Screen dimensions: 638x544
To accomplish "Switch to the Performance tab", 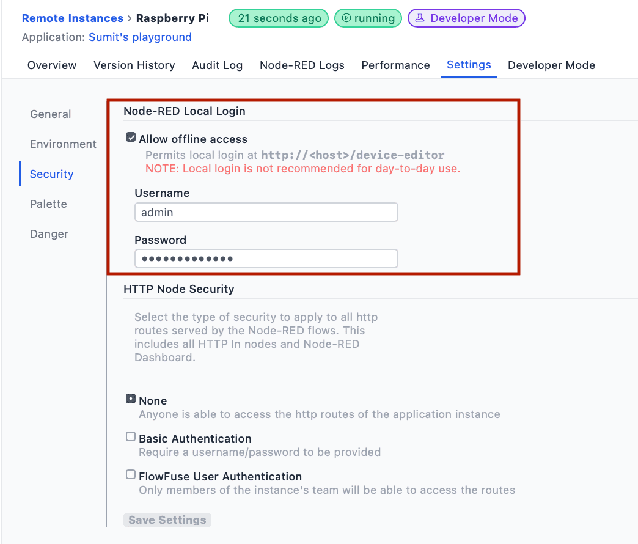I will click(x=395, y=65).
